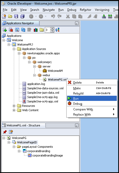Select WelcomeAM in the tree
This screenshot has height=173, width=119.
click(x=55, y=71)
